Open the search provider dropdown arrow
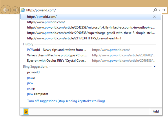 pyautogui.click(x=159, y=10)
